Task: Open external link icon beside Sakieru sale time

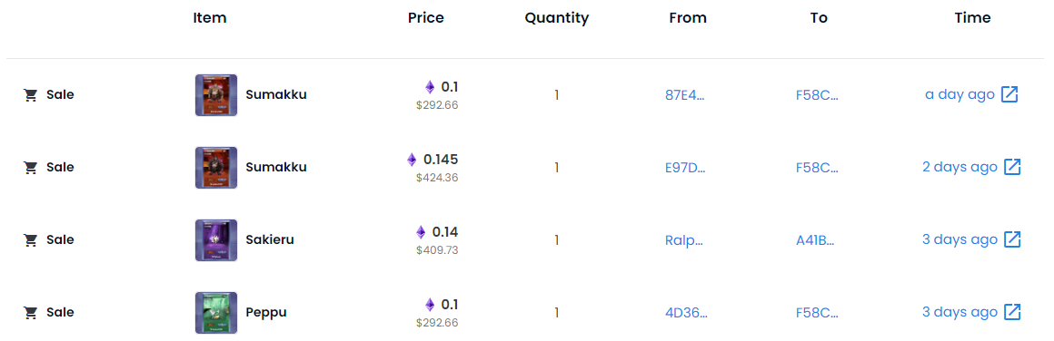Action: pyautogui.click(x=1012, y=239)
